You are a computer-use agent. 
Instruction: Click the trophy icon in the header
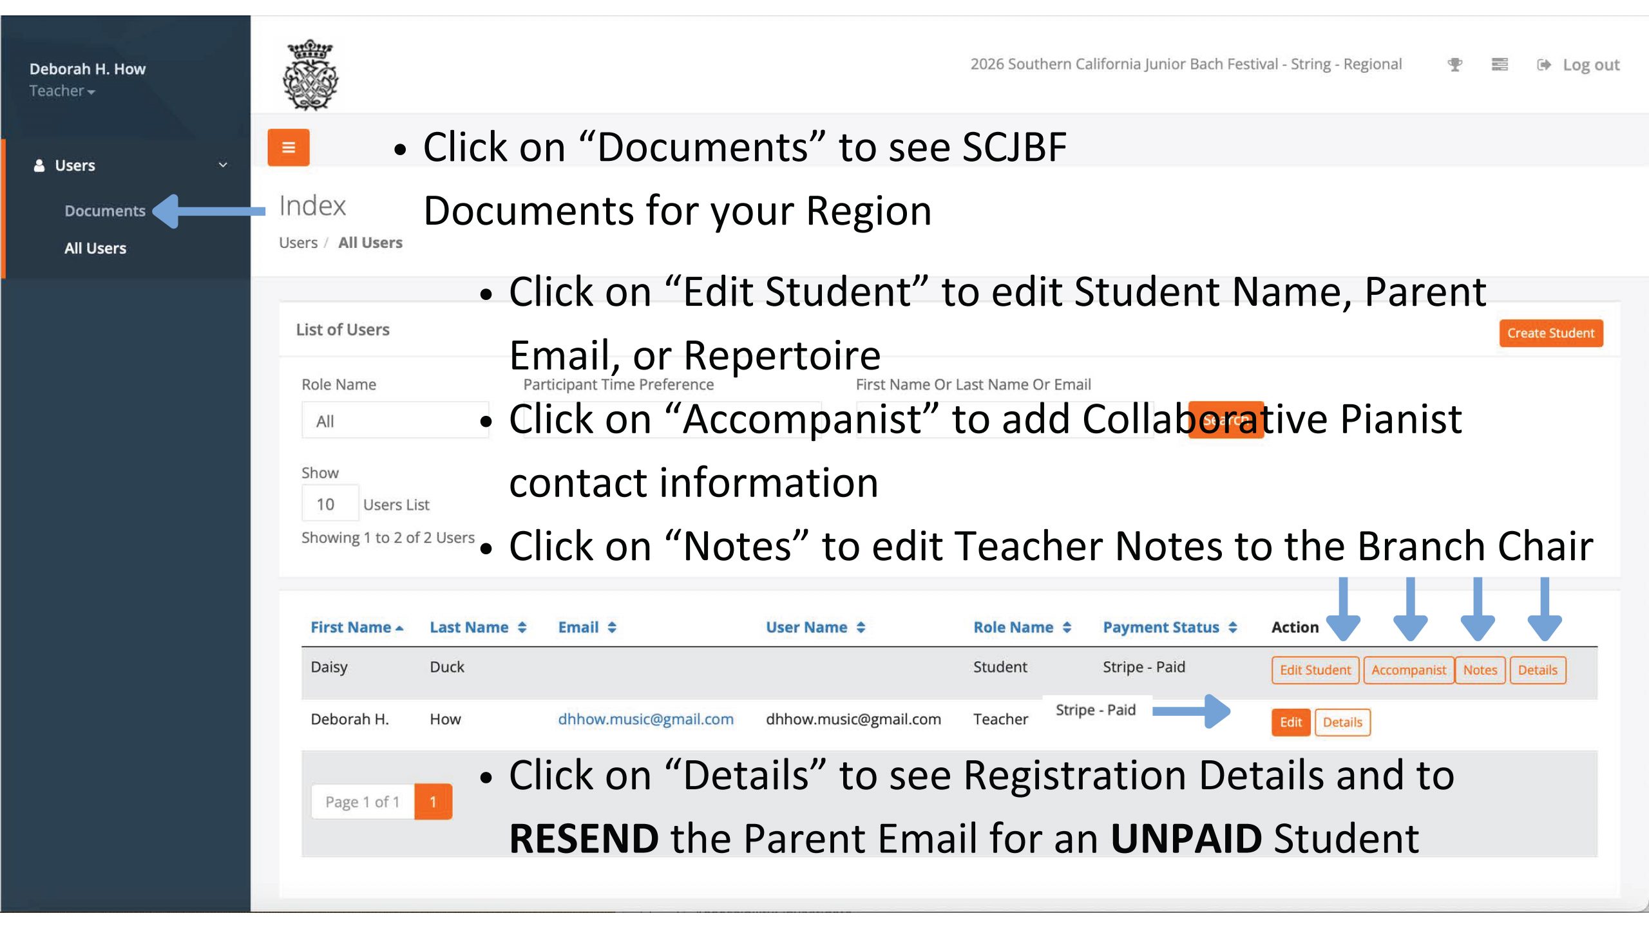[1455, 64]
